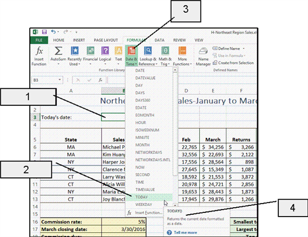
Task: Choose DAYS360 from the function list
Action: tap(149, 100)
